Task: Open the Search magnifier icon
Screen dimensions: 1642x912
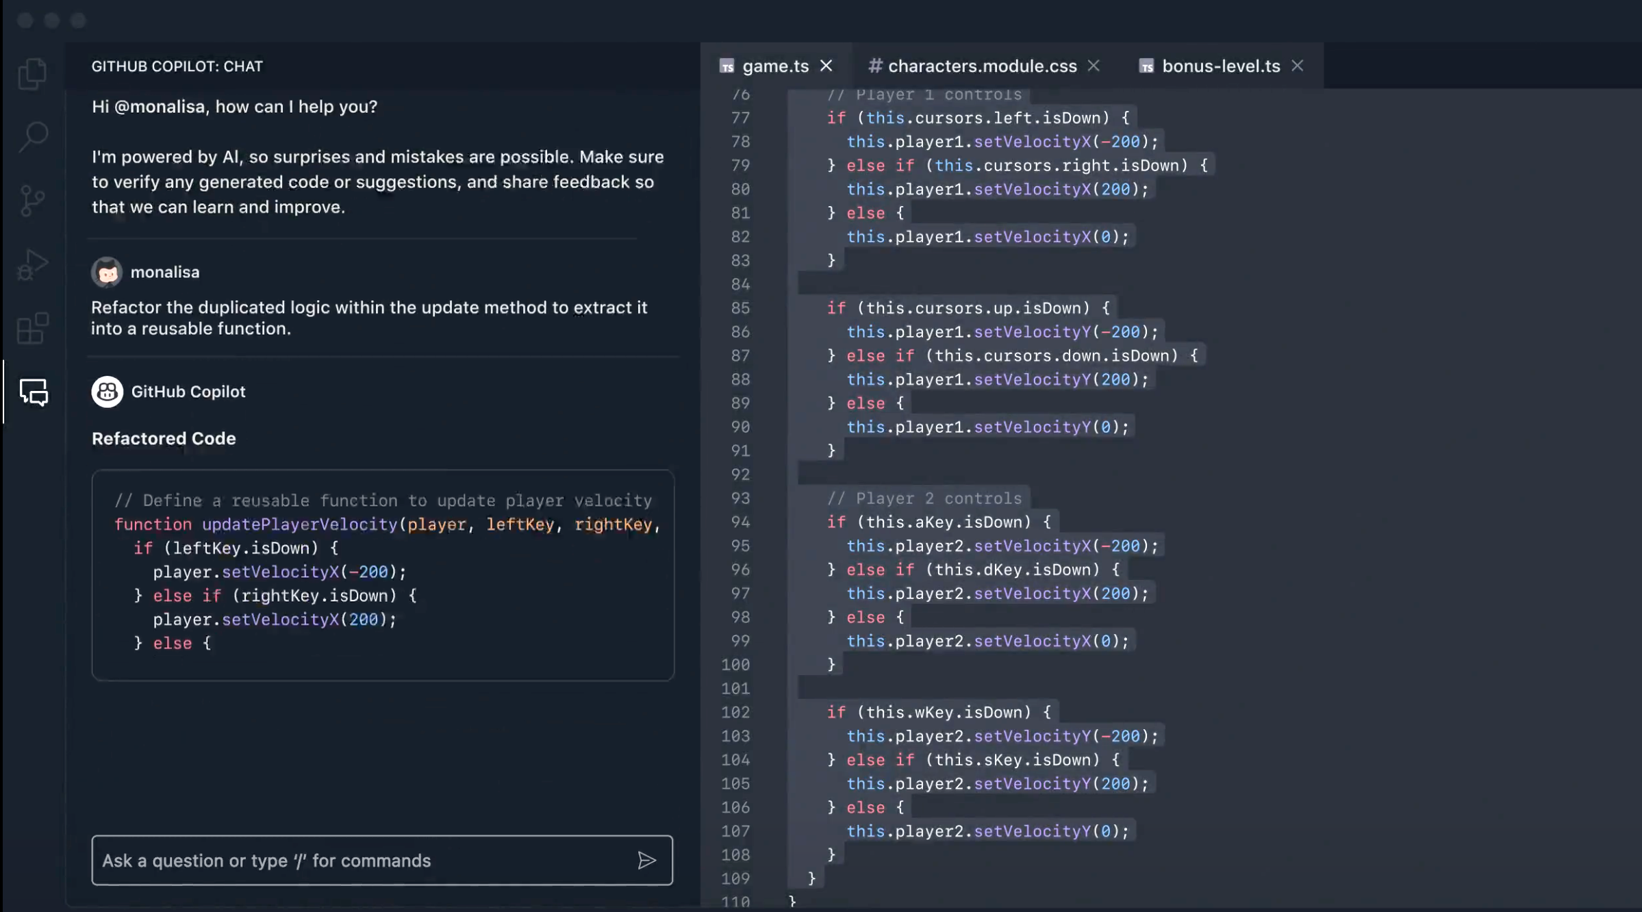Action: click(32, 136)
